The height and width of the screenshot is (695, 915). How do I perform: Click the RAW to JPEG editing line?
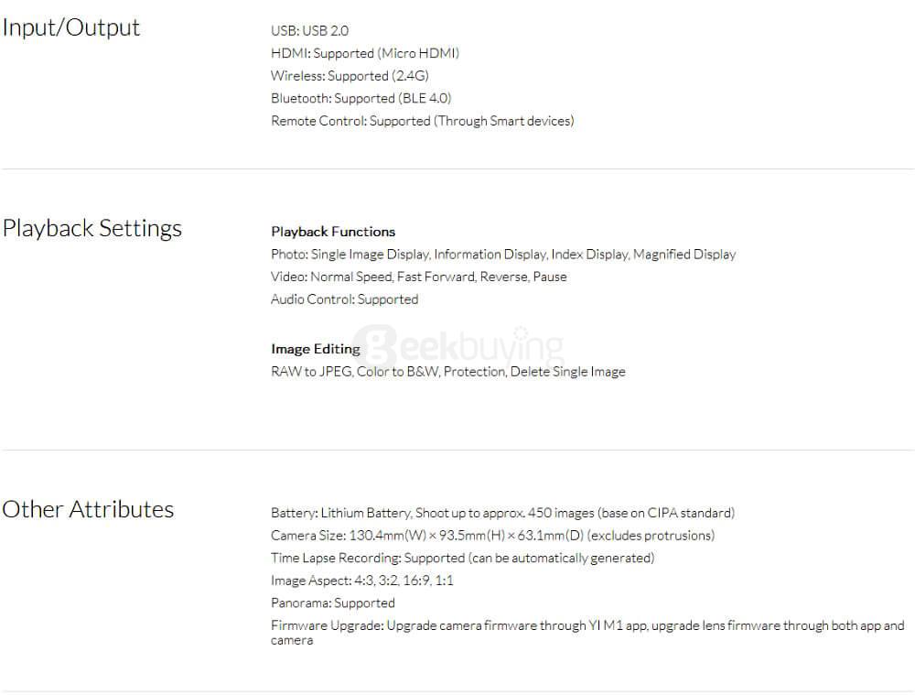click(x=447, y=372)
